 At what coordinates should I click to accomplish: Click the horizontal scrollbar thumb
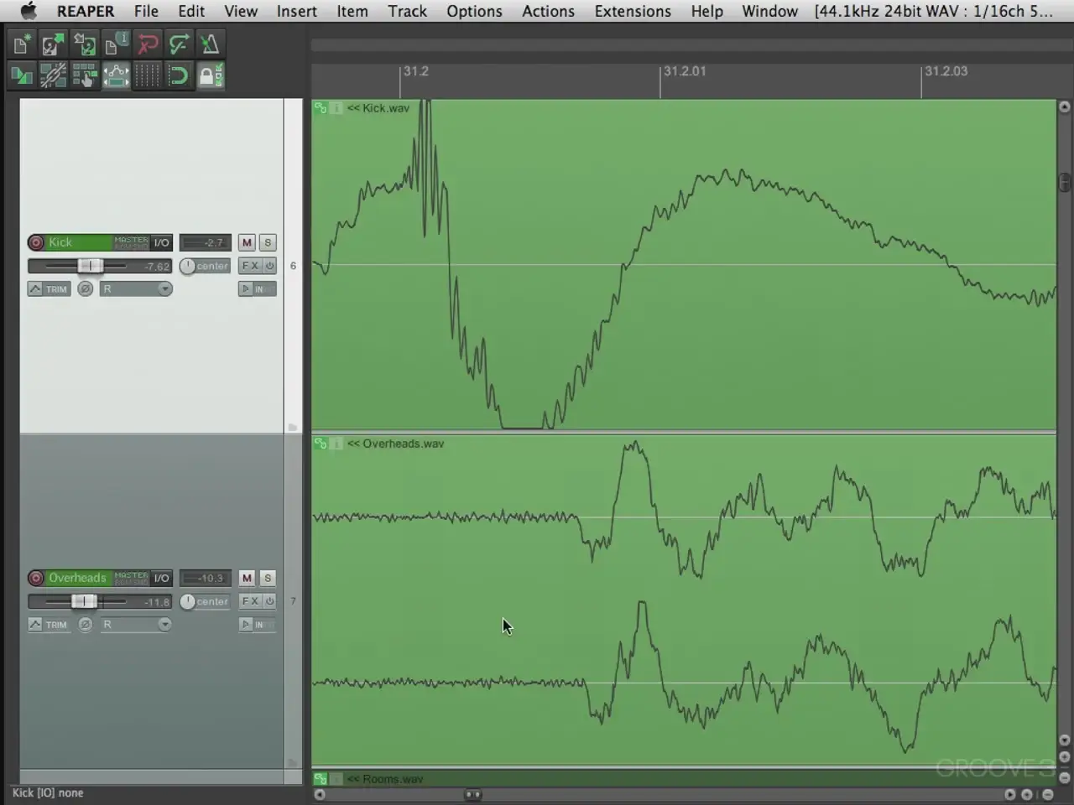tap(473, 794)
